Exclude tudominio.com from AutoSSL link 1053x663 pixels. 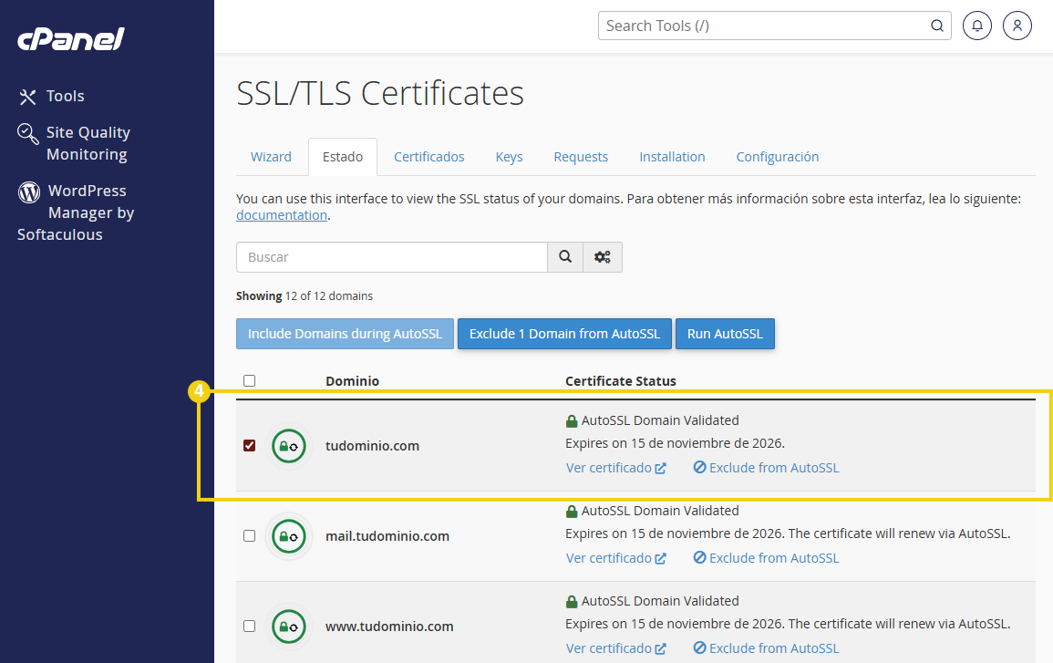point(766,468)
